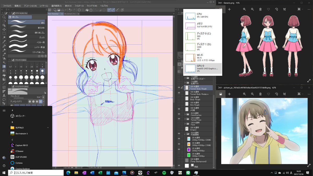Screen dimensions: 313x176
Task: Select the Move layer tool
Action: click(x=4, y=29)
